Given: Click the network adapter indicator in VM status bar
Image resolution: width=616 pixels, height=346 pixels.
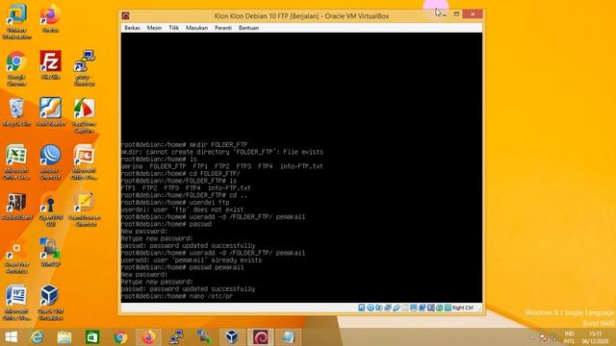Looking at the screenshot, I should pos(387,308).
